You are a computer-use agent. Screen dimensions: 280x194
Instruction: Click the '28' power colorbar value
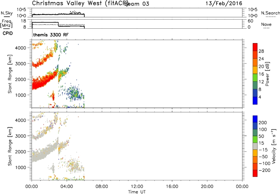pyautogui.click(x=261, y=51)
